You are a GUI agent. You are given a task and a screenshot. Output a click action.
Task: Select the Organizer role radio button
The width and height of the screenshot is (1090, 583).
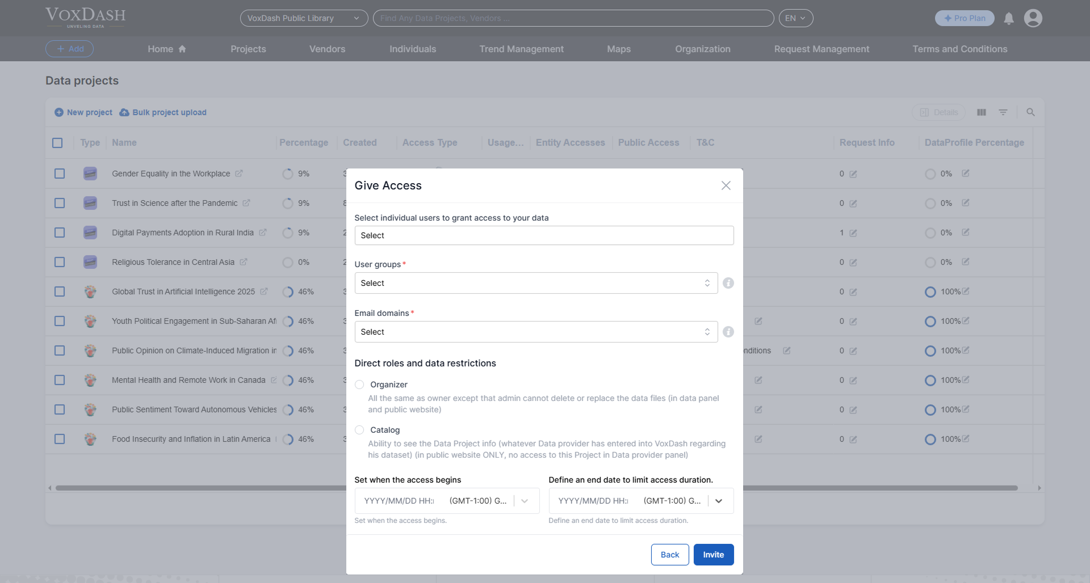(359, 385)
